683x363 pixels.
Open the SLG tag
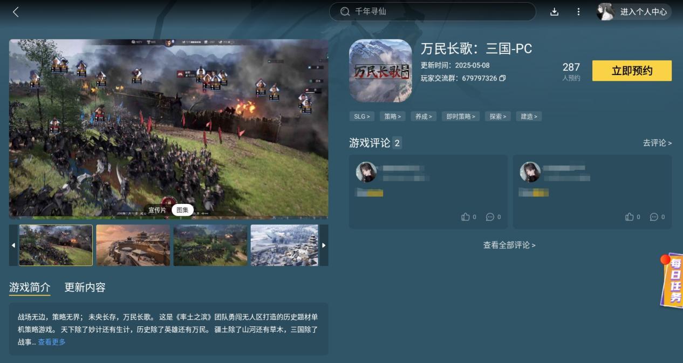click(361, 116)
